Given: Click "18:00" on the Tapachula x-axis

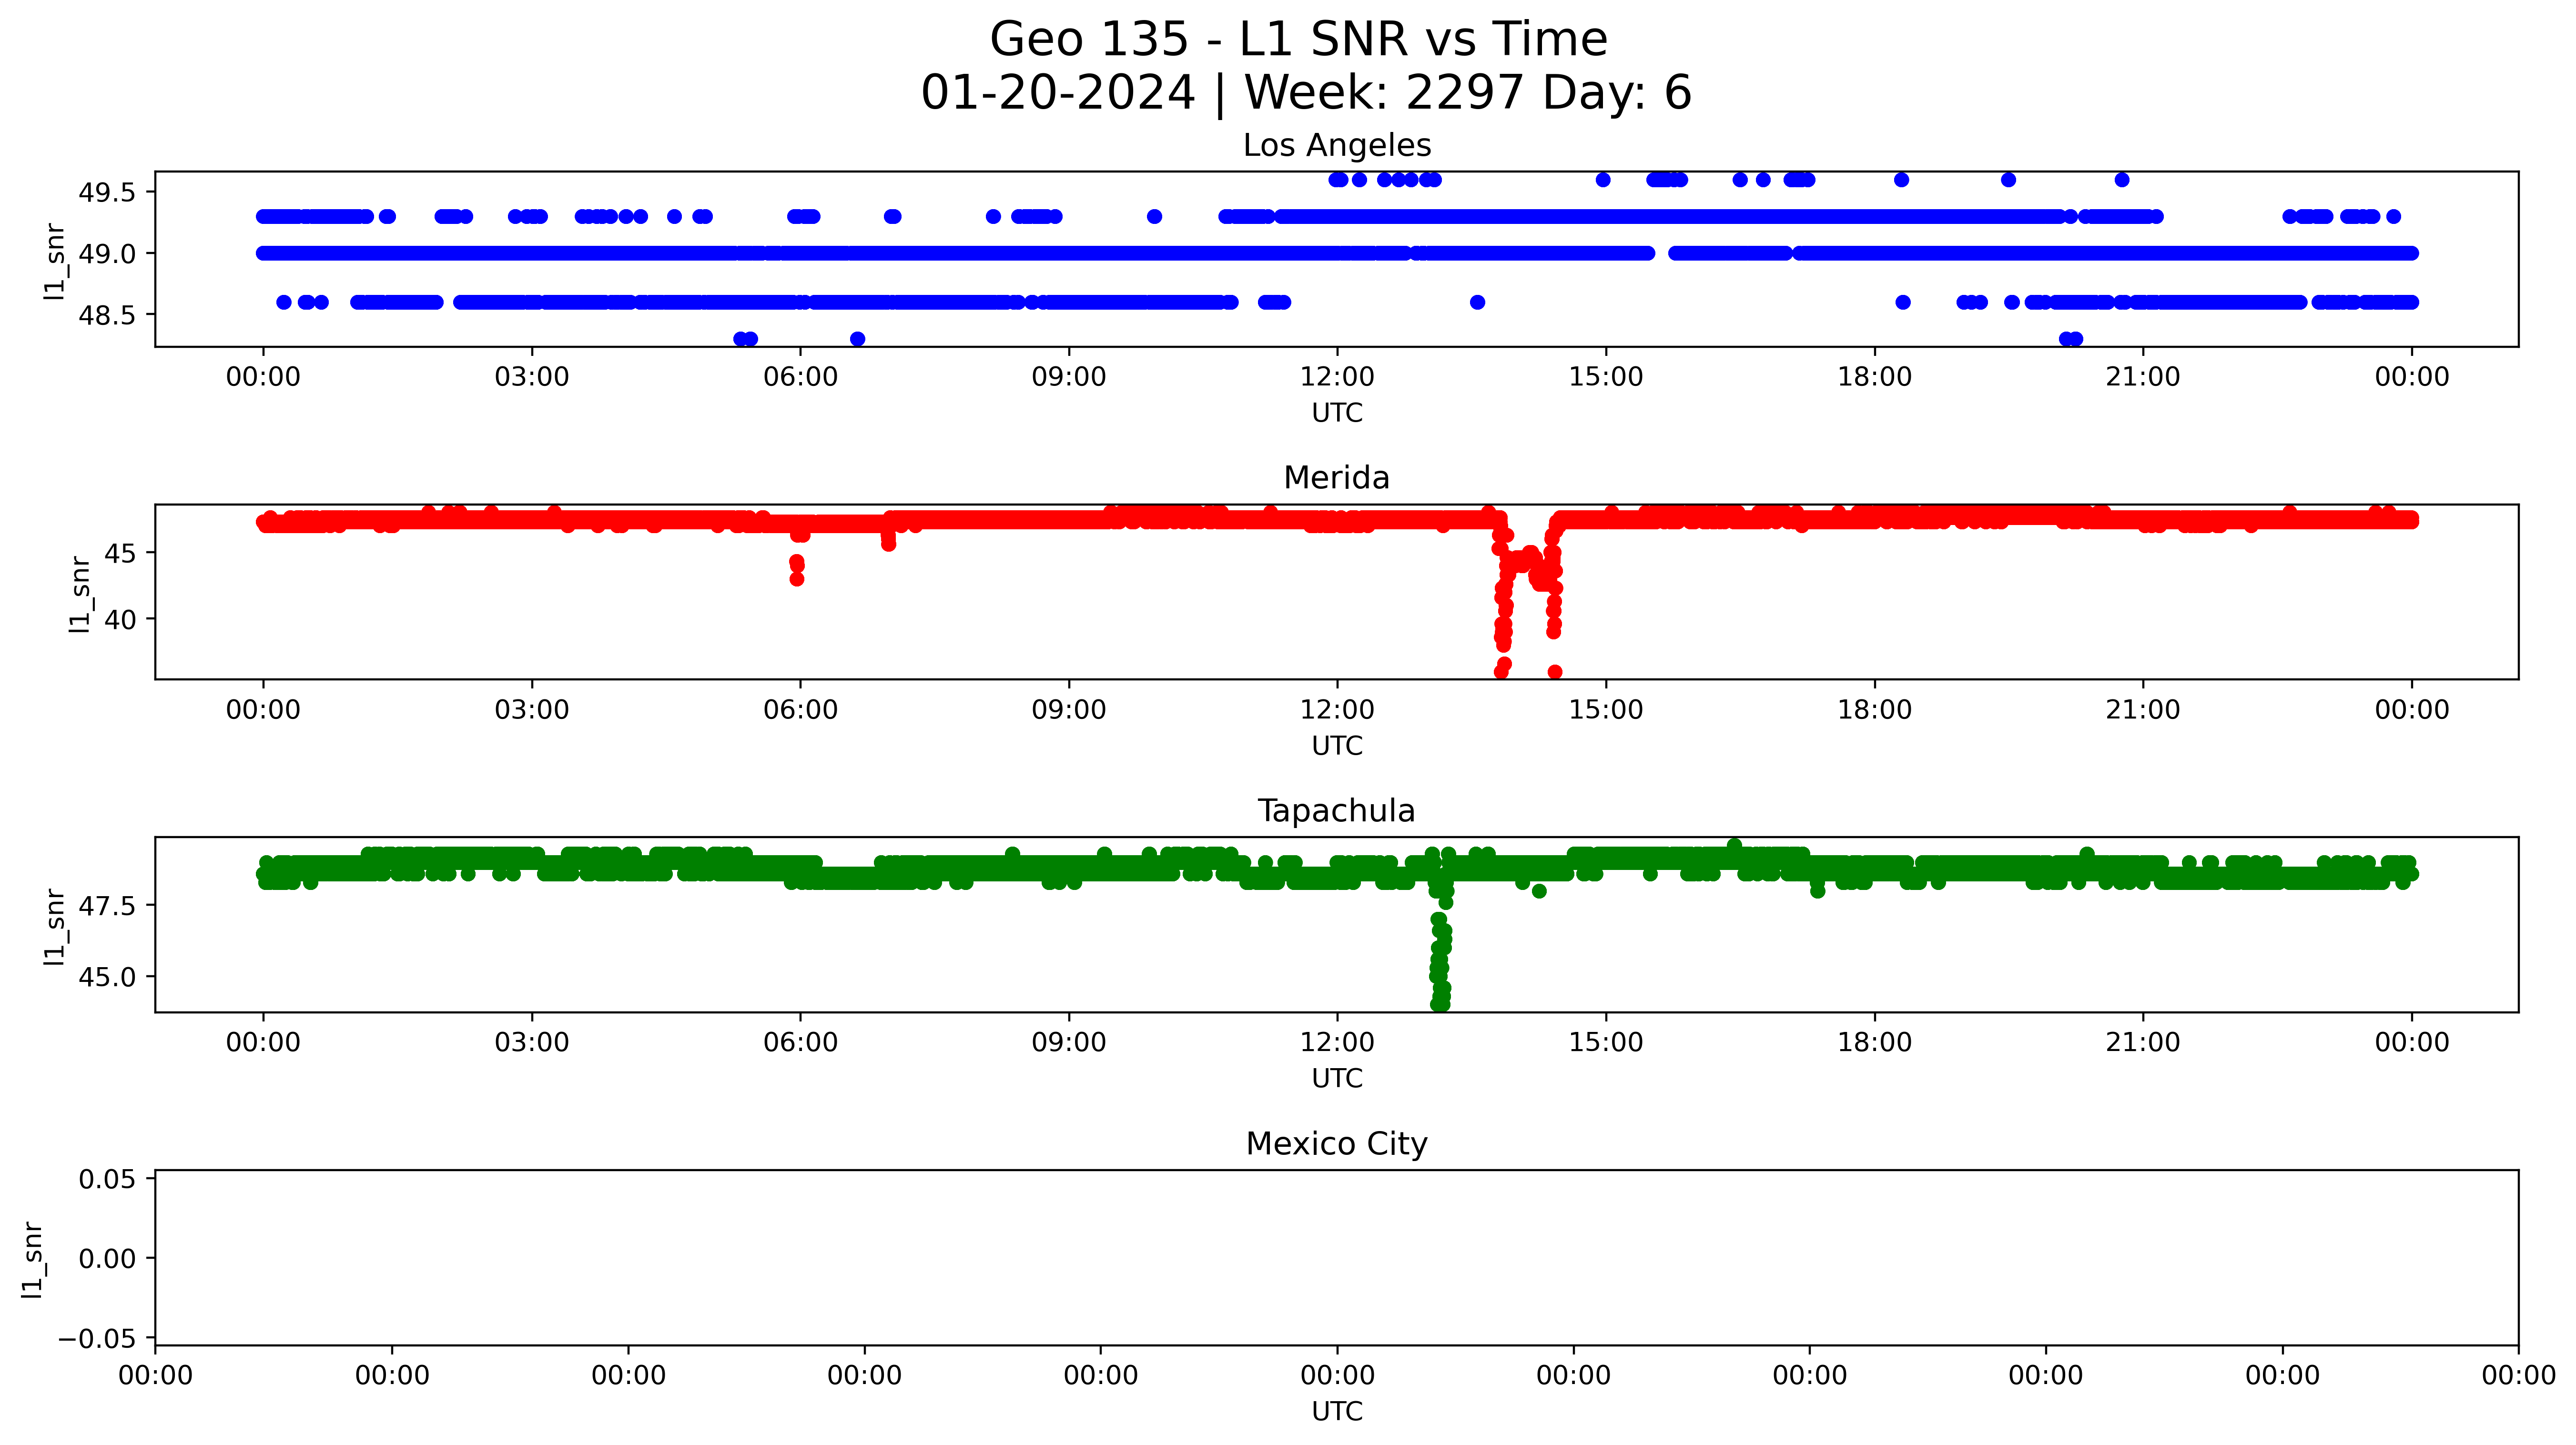Looking at the screenshot, I should pyautogui.click(x=1874, y=1043).
